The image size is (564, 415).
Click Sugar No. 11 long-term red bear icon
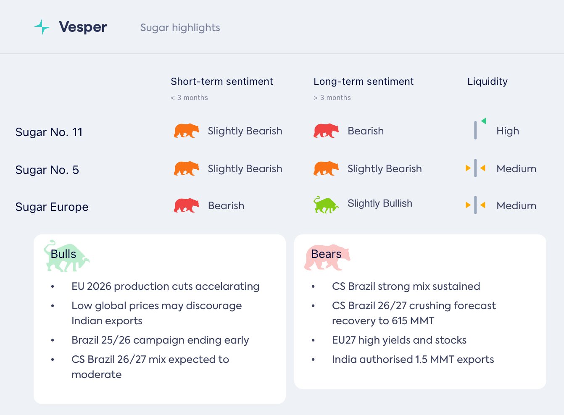[326, 131]
